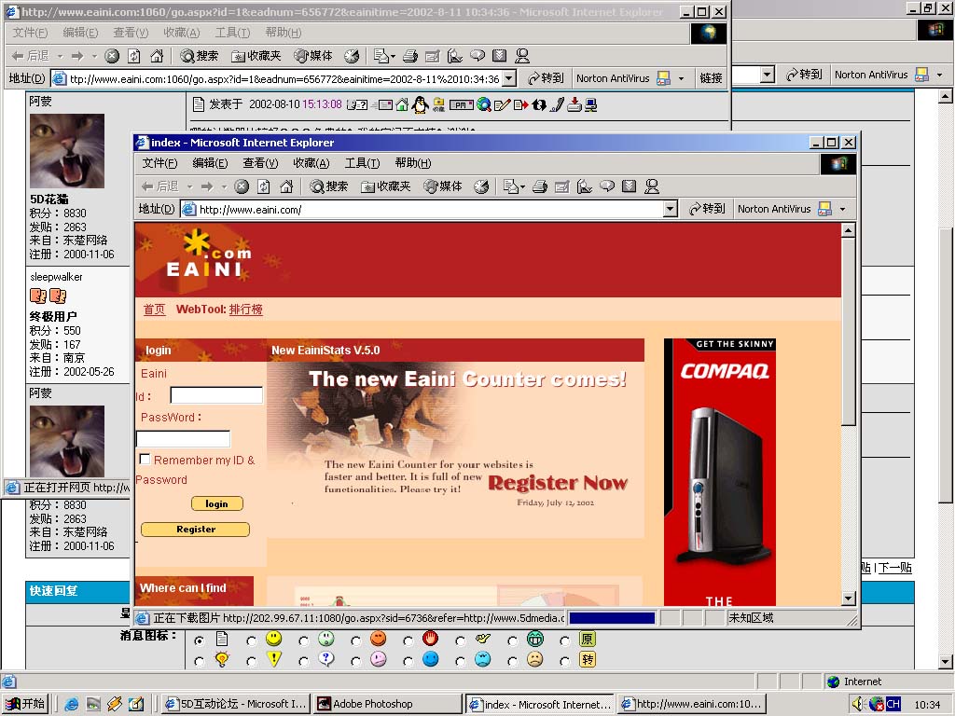Open 搜索 search in the eaini.com:1060 window
This screenshot has width=955, height=716.
[x=200, y=57]
